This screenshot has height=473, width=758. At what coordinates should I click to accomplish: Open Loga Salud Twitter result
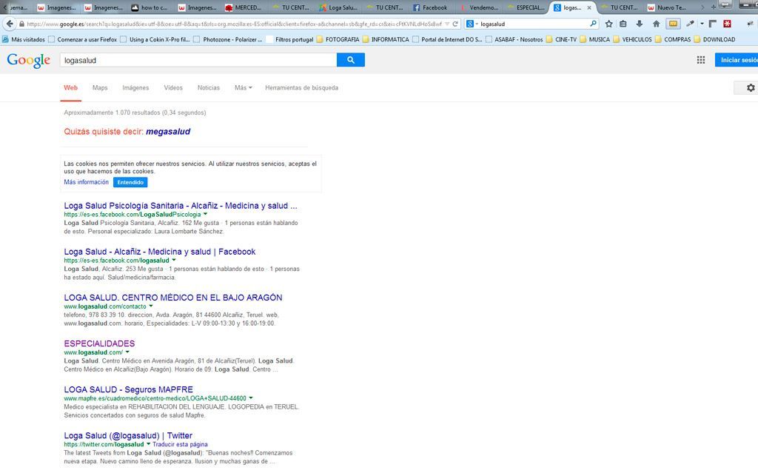[128, 435]
